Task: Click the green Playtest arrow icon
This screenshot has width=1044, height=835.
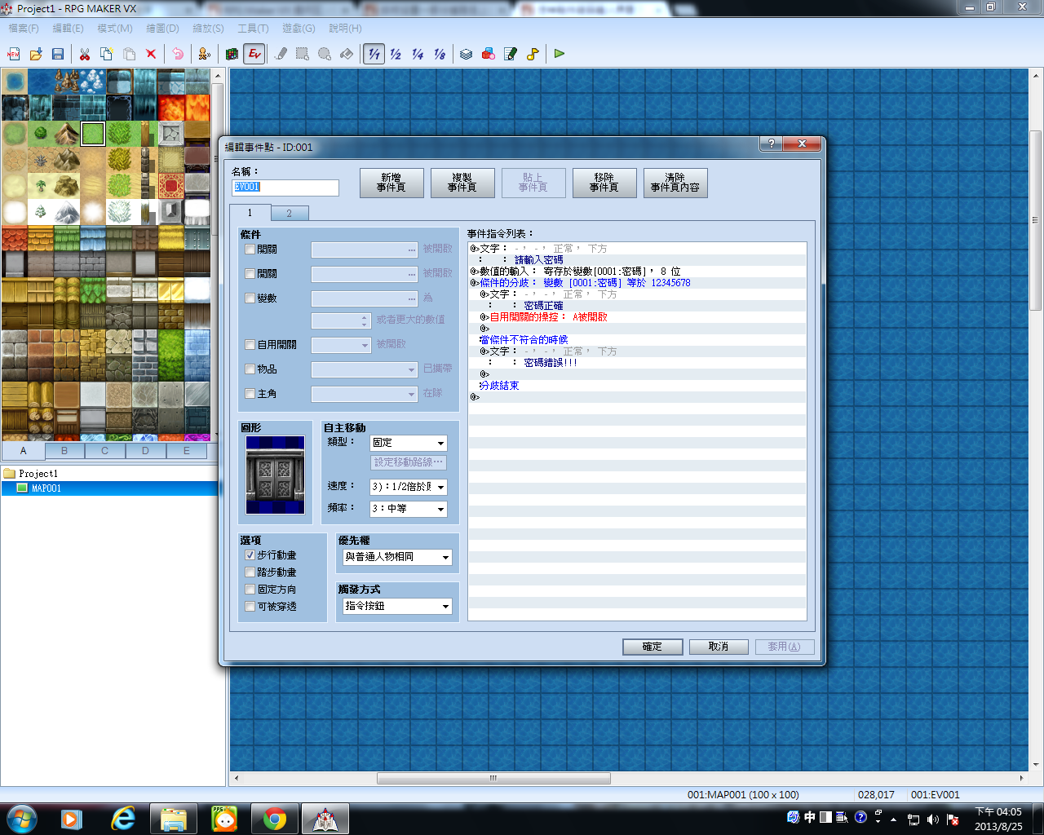Action: [x=560, y=54]
